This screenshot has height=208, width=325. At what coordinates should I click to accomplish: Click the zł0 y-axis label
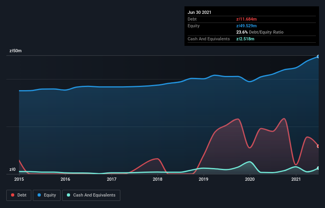point(12,170)
